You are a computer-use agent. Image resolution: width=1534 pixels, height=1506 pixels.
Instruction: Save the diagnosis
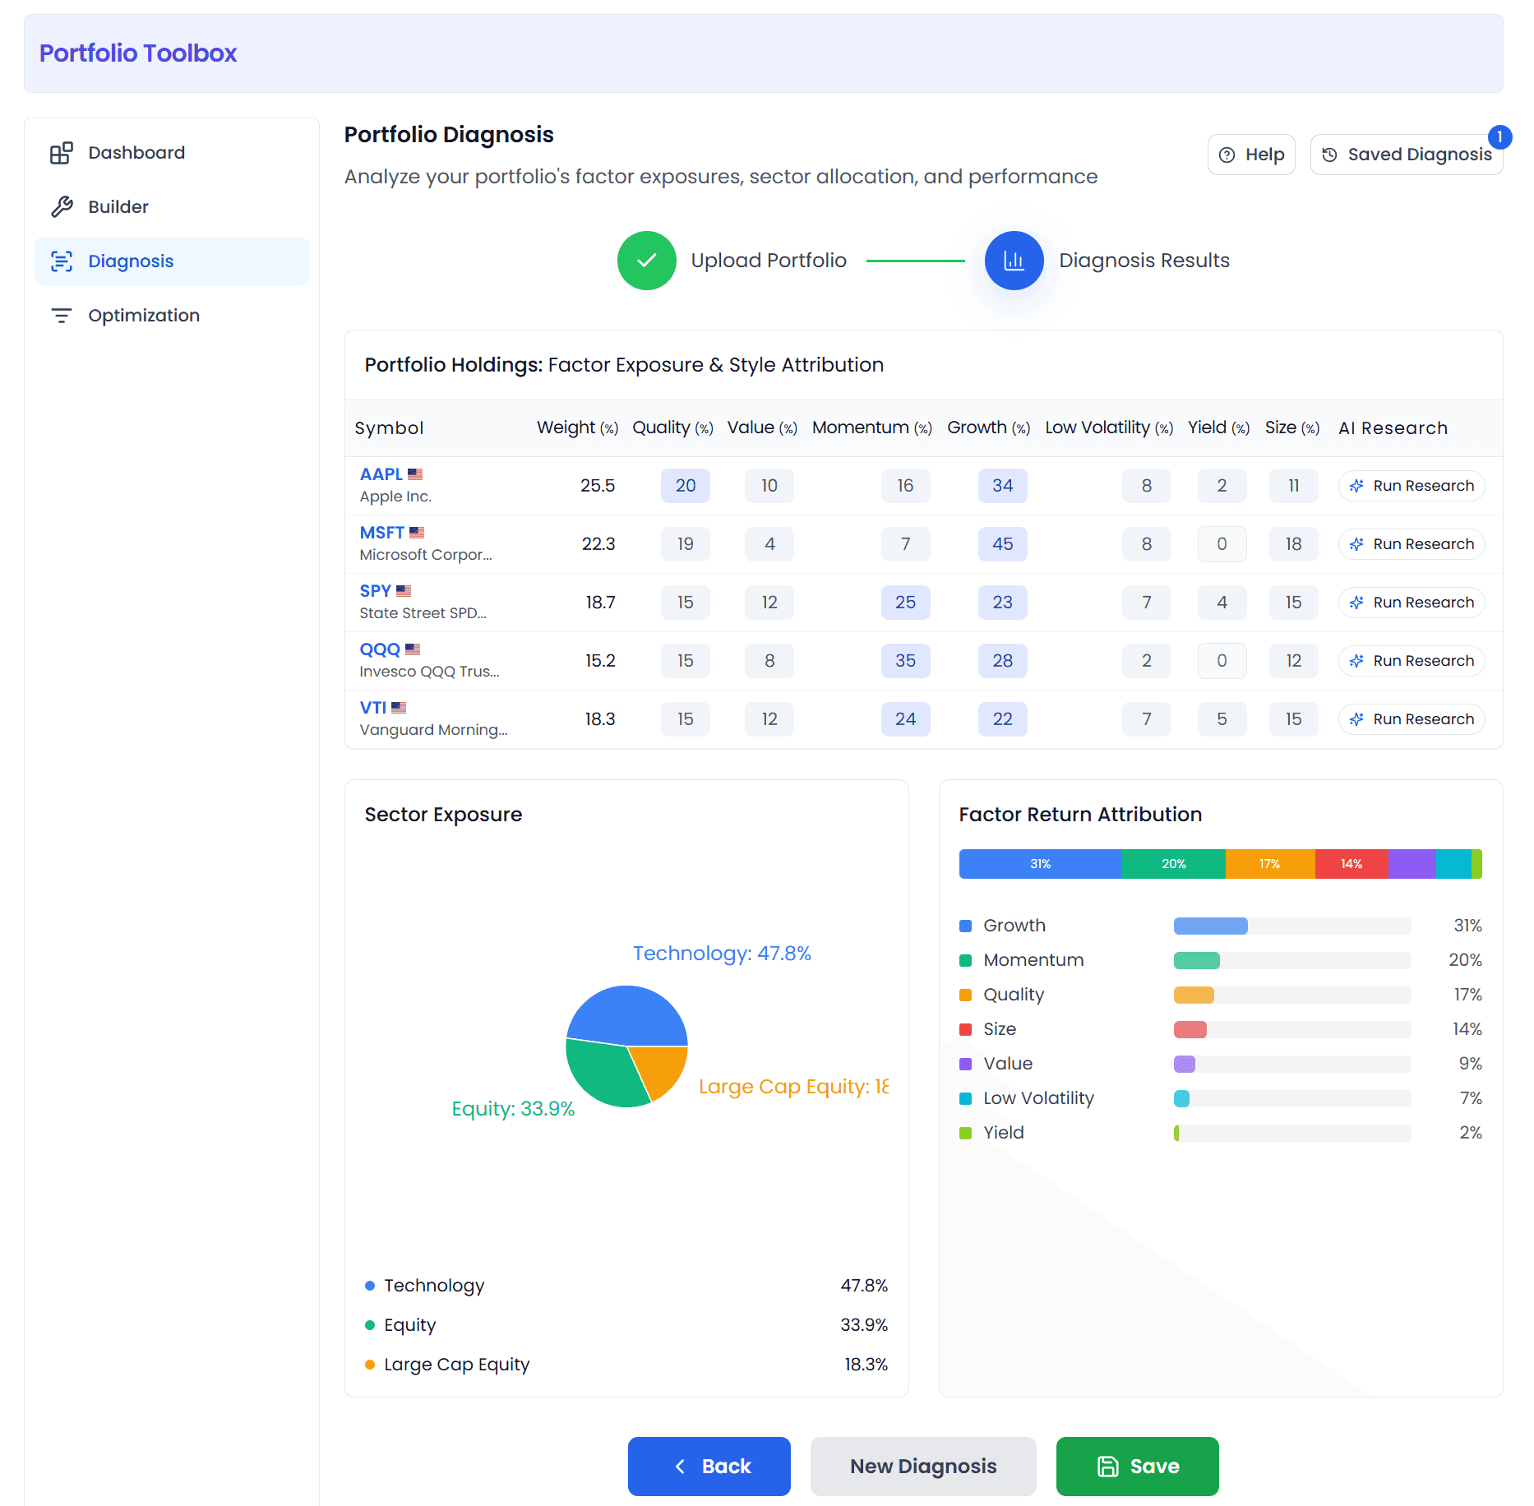1138,1467
